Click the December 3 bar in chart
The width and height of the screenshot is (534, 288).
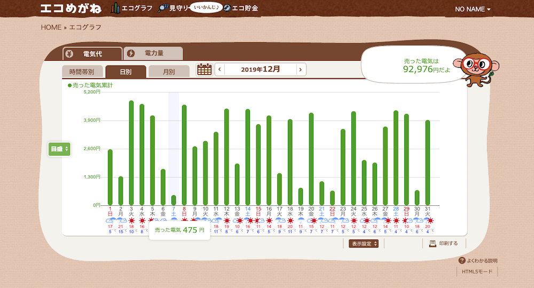pyautogui.click(x=131, y=153)
